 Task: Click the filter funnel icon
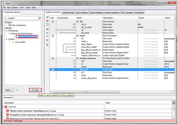click(47, 45)
